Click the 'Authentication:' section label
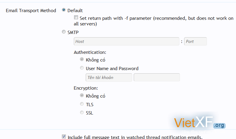Image resolution: width=236 pixels, height=139 pixels. (x=90, y=52)
